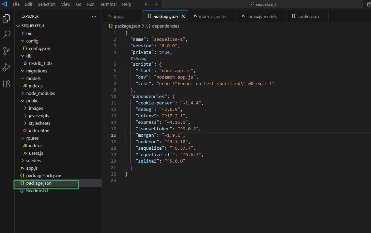Switch to the app.js tab
Viewport: 371px width, 233px height.
(x=122, y=16)
